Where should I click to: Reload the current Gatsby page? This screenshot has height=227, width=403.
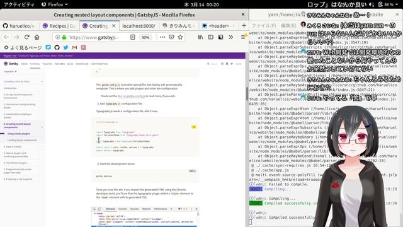tap(26, 37)
